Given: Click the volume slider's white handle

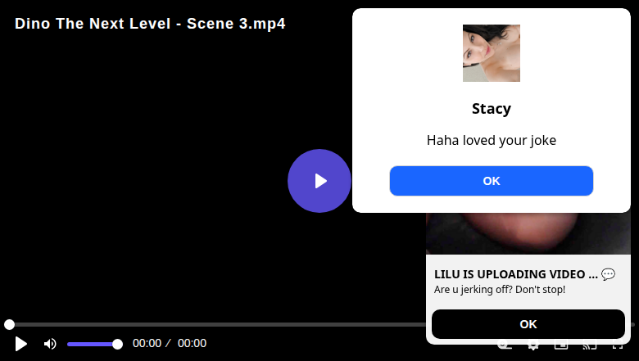Looking at the screenshot, I should click(117, 345).
